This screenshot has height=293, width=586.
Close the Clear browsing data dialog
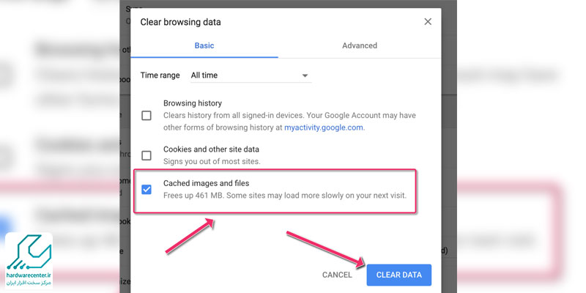[428, 22]
